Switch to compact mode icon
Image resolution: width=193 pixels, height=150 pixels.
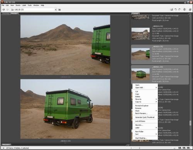tap(190, 10)
